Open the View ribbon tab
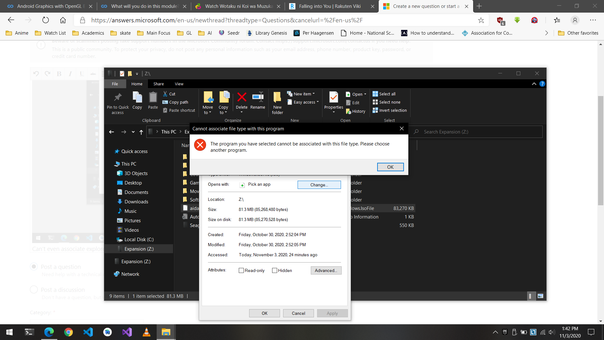Image resolution: width=604 pixels, height=340 pixels. [179, 84]
